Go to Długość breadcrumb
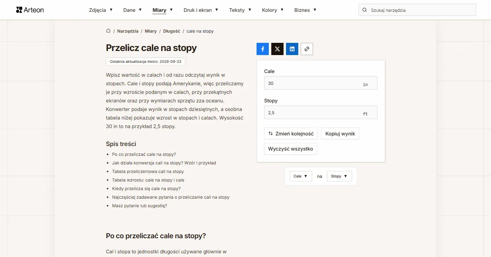The image size is (491, 257). click(x=171, y=31)
